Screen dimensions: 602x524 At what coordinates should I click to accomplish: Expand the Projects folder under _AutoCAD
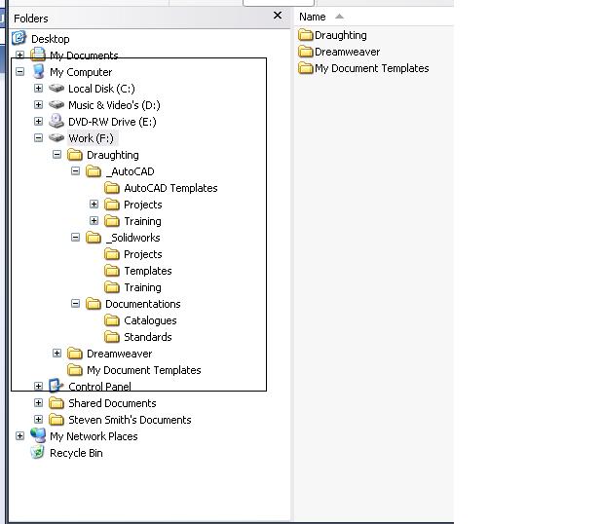[94, 205]
